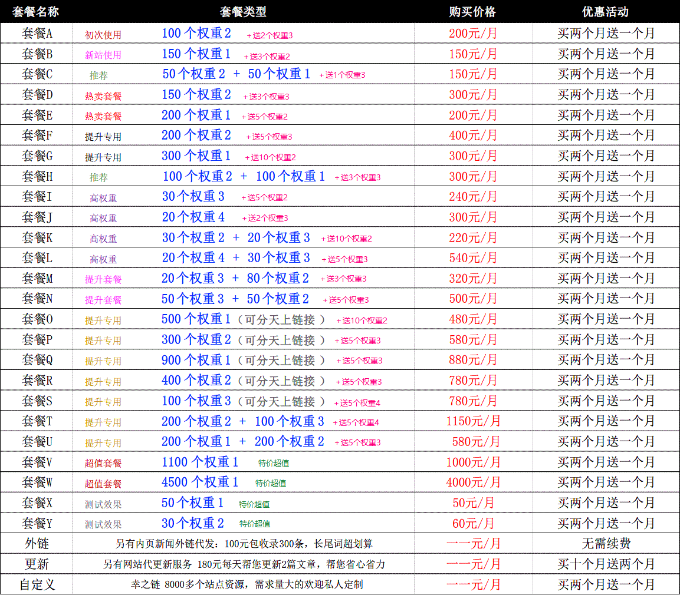Click the 4000元/月 price of 套餐W
680x595 pixels.
pyautogui.click(x=473, y=482)
